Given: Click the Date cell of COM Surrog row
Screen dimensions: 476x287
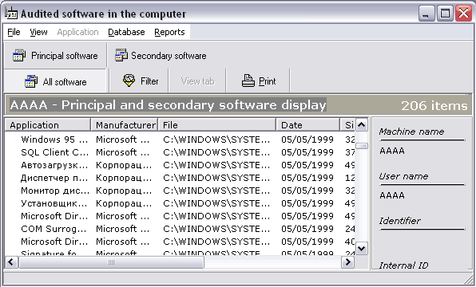Looking at the screenshot, I should tap(307, 229).
